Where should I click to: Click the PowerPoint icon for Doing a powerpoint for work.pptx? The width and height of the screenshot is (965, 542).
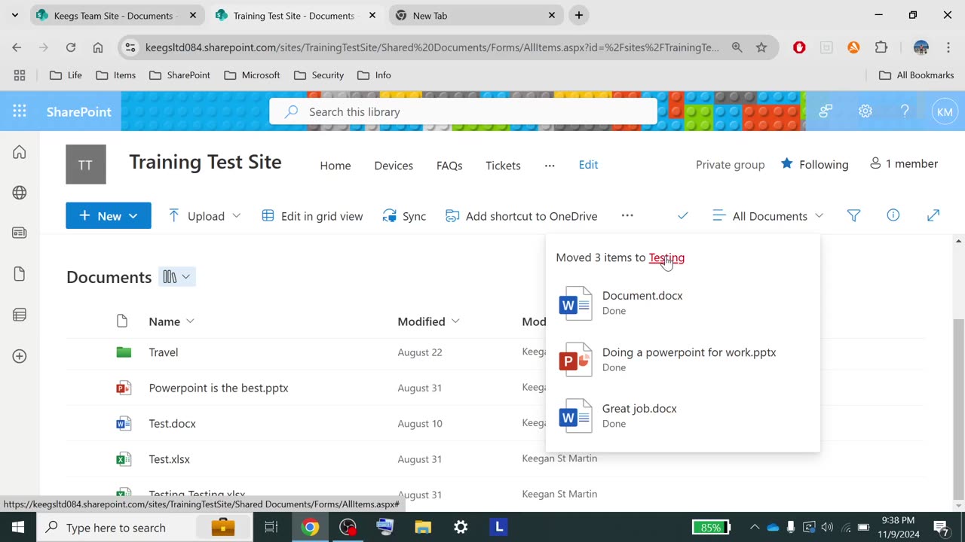click(x=575, y=360)
